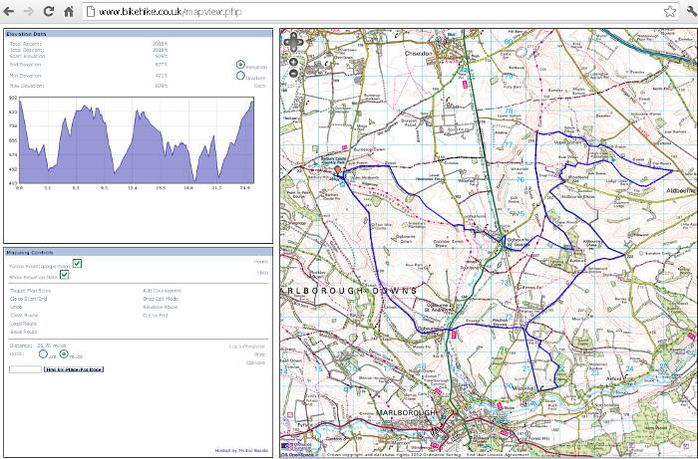Bookmark page with the star icon
The height and width of the screenshot is (459, 698).
[x=671, y=11]
